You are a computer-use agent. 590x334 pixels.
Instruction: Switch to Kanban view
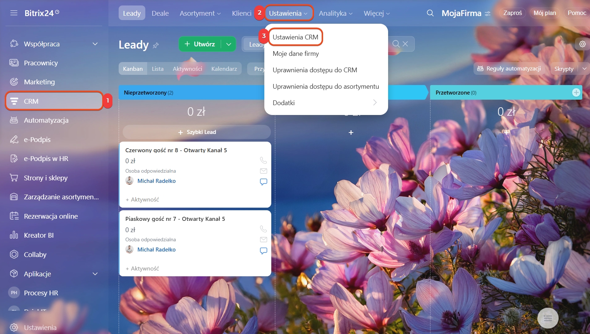[133, 69]
